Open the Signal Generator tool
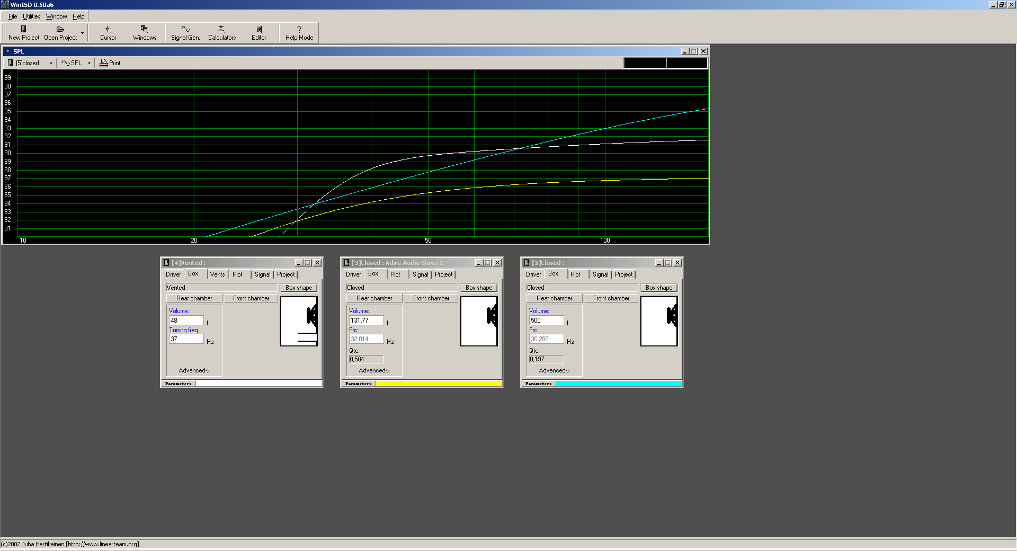The height and width of the screenshot is (551, 1017). [x=185, y=30]
